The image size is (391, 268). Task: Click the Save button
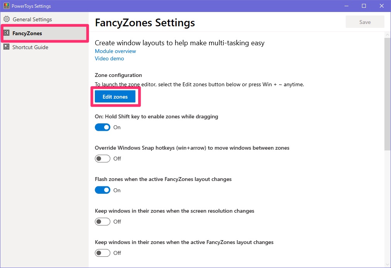coord(365,22)
